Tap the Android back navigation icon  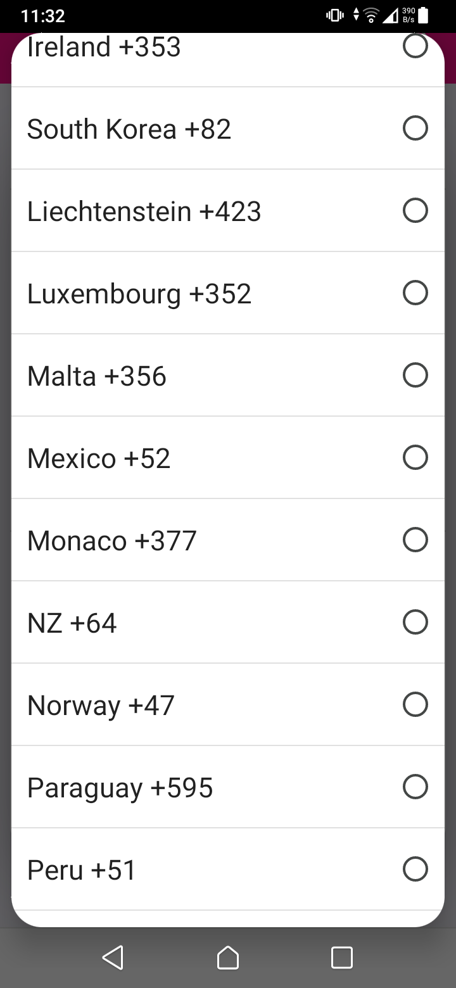[113, 957]
